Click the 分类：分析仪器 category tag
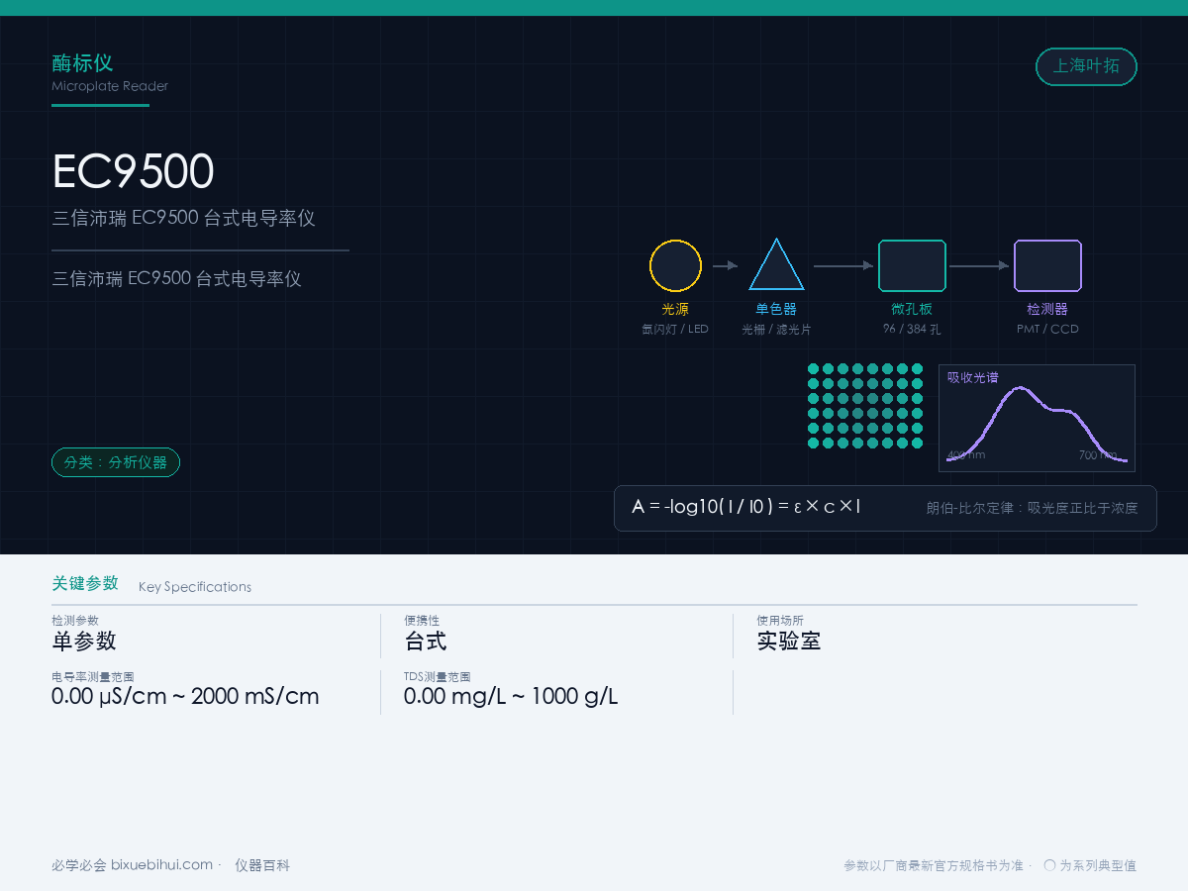The height and width of the screenshot is (891, 1188). (116, 462)
